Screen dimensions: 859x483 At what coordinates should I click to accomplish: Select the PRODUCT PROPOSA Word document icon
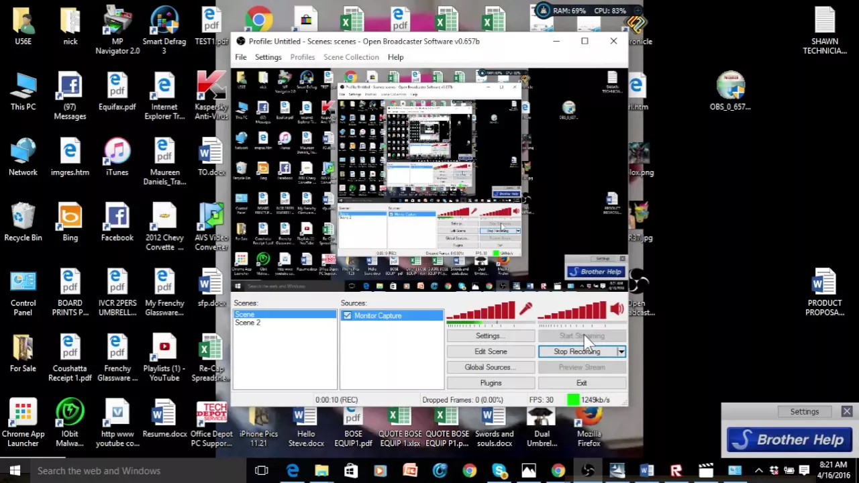(x=825, y=292)
